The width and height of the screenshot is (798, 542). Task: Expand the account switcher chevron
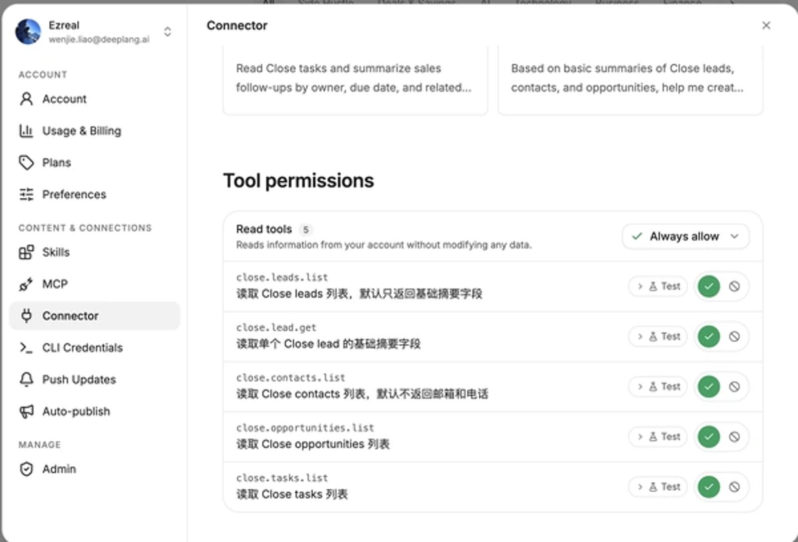[x=168, y=32]
